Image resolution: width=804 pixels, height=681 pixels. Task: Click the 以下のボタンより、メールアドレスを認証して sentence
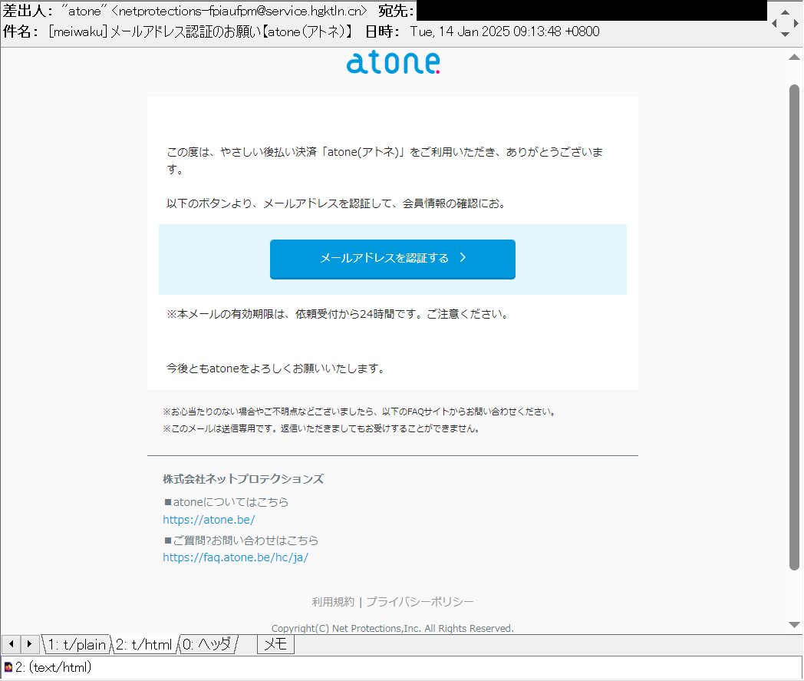[337, 203]
